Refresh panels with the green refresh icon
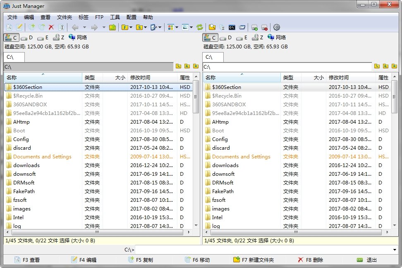 coord(200,27)
